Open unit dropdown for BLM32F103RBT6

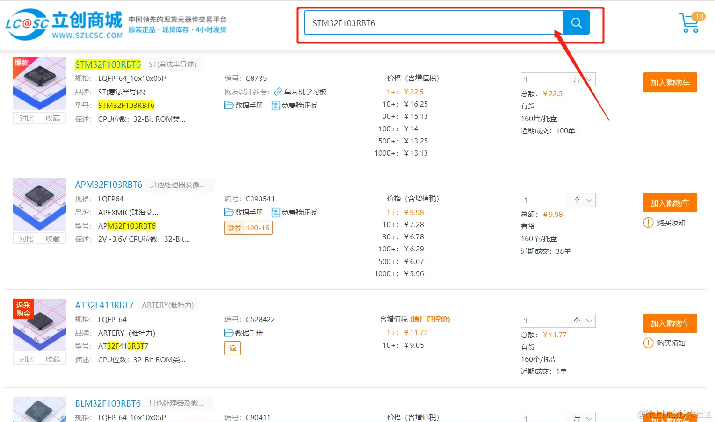coord(581,418)
